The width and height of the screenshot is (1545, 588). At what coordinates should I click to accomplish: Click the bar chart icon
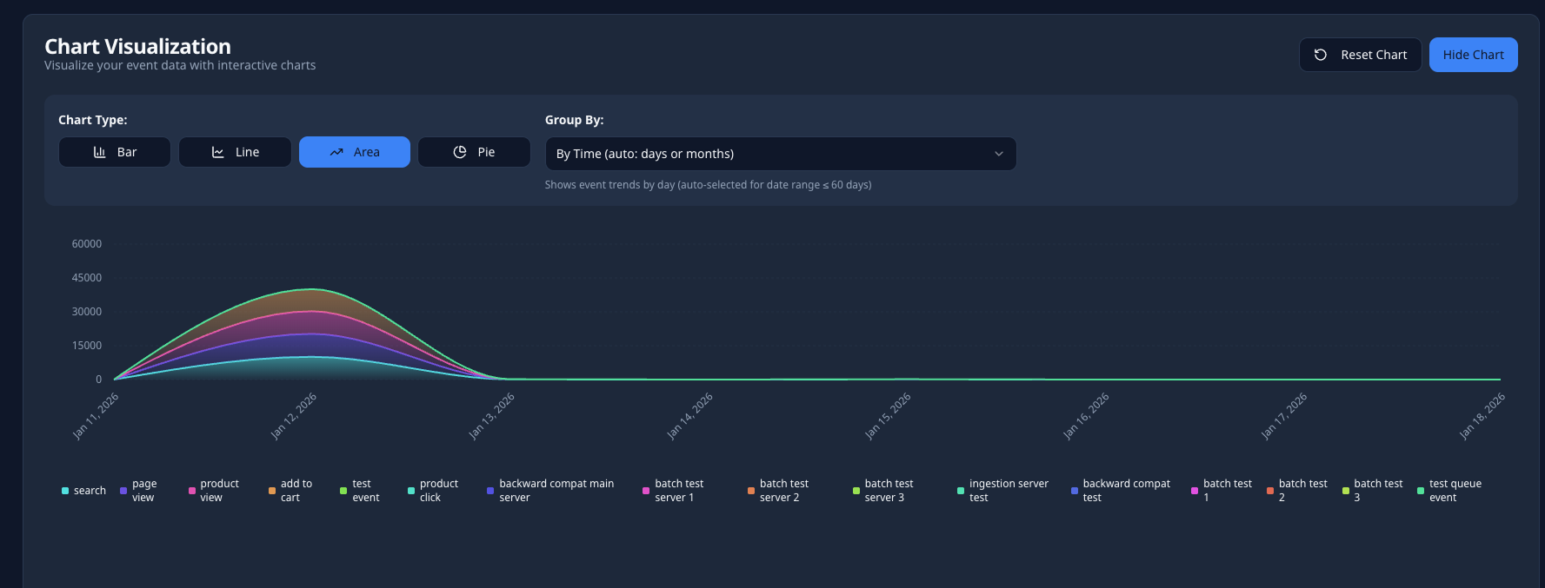[x=100, y=152]
